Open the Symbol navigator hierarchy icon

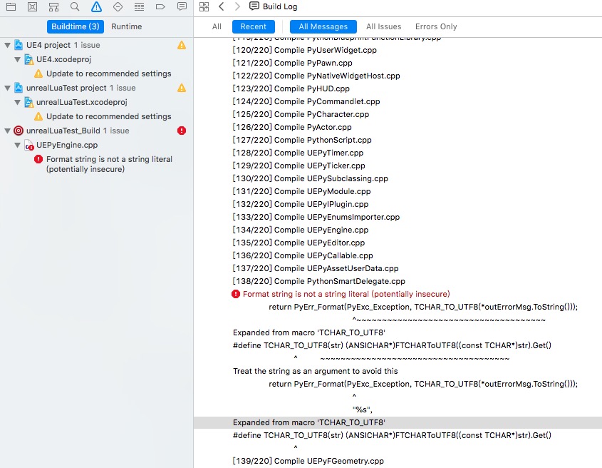(x=53, y=6)
